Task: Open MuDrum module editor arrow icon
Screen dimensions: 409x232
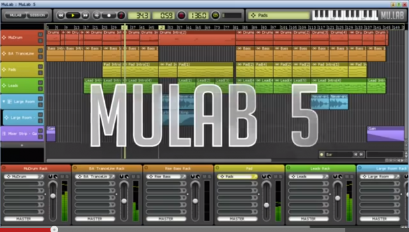Action: 42,176
